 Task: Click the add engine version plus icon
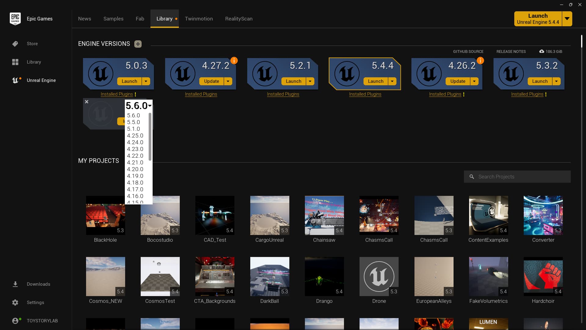[x=138, y=44]
